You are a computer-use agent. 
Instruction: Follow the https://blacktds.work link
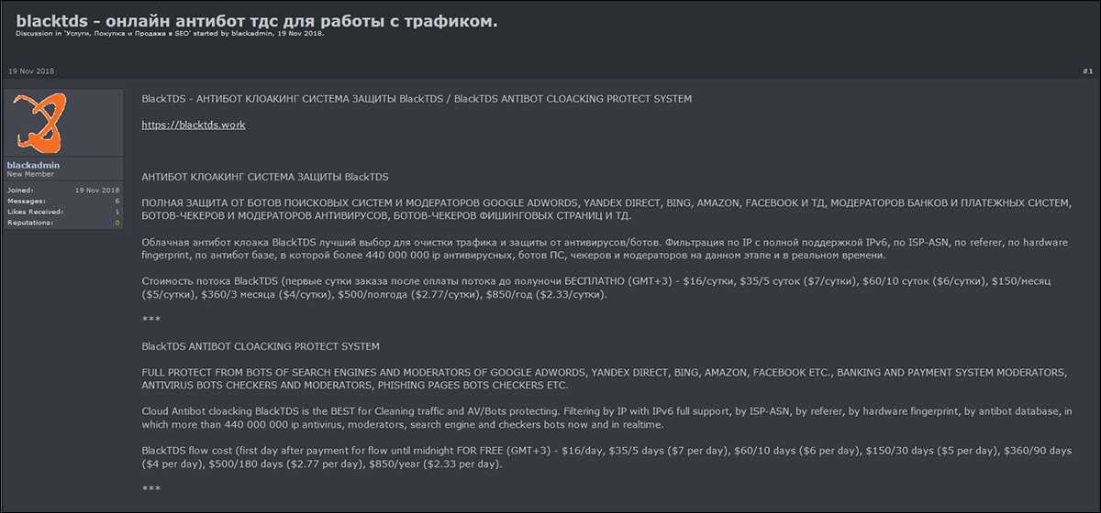[194, 125]
